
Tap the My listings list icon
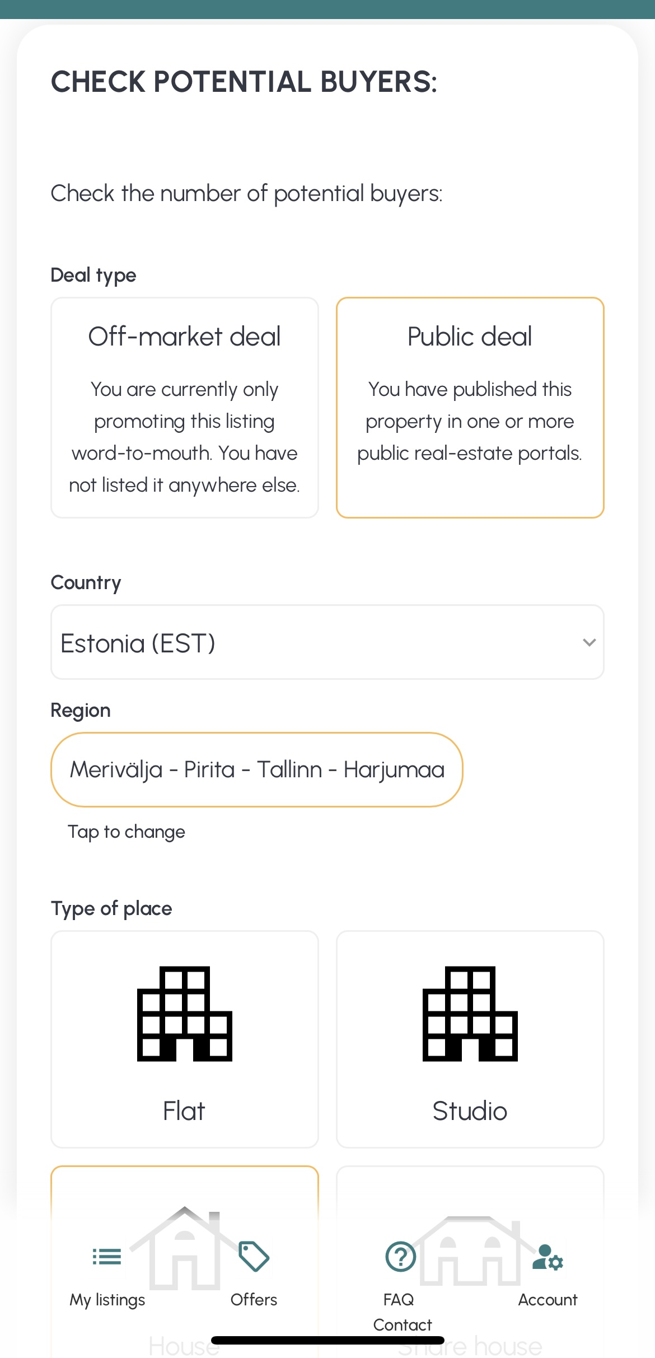coord(106,1257)
